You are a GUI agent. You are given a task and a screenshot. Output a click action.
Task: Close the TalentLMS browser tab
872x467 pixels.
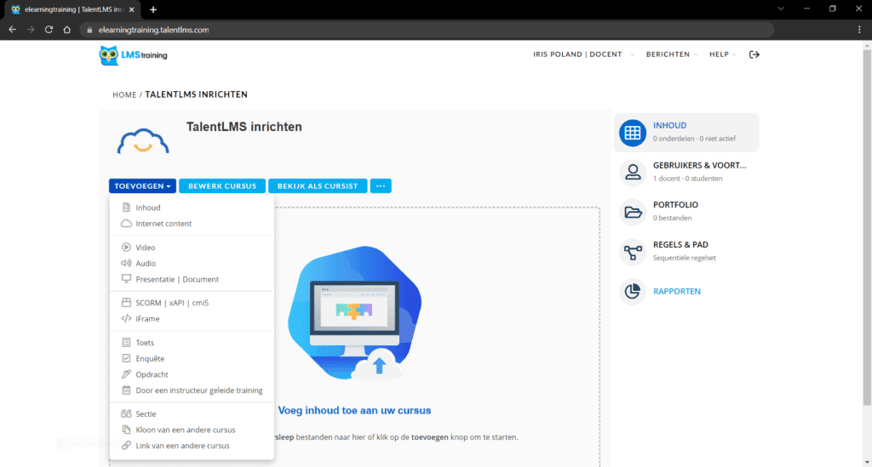coord(132,9)
